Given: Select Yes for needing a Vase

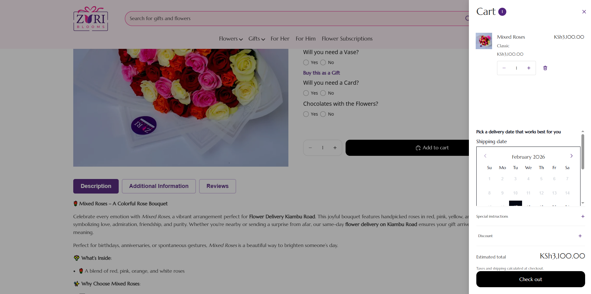Looking at the screenshot, I should coord(306,62).
